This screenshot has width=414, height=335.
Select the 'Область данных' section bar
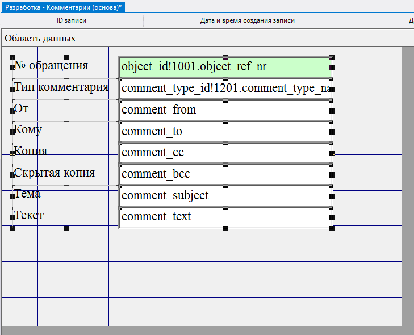pos(40,39)
